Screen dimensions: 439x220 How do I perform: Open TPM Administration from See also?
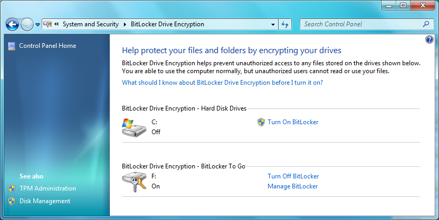47,188
